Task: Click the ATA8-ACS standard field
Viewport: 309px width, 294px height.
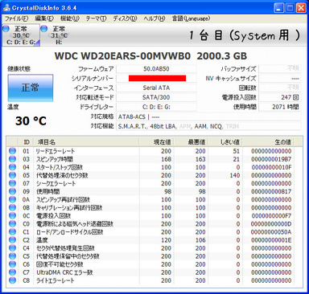Action: click(x=208, y=116)
